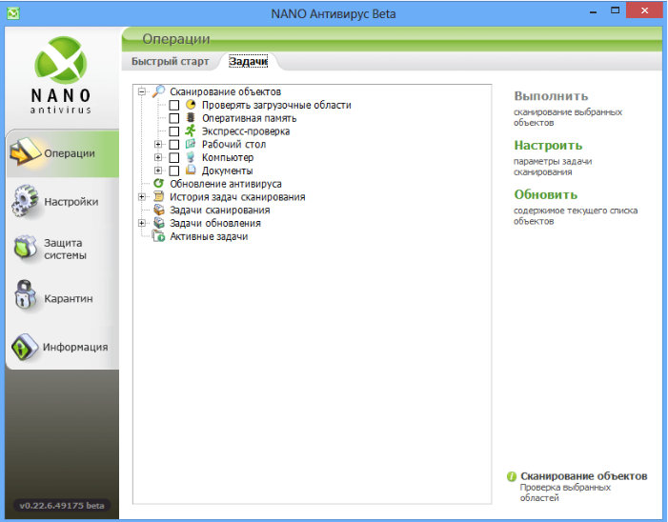Go to Защита системы
The width and height of the screenshot is (668, 522).
coord(62,249)
